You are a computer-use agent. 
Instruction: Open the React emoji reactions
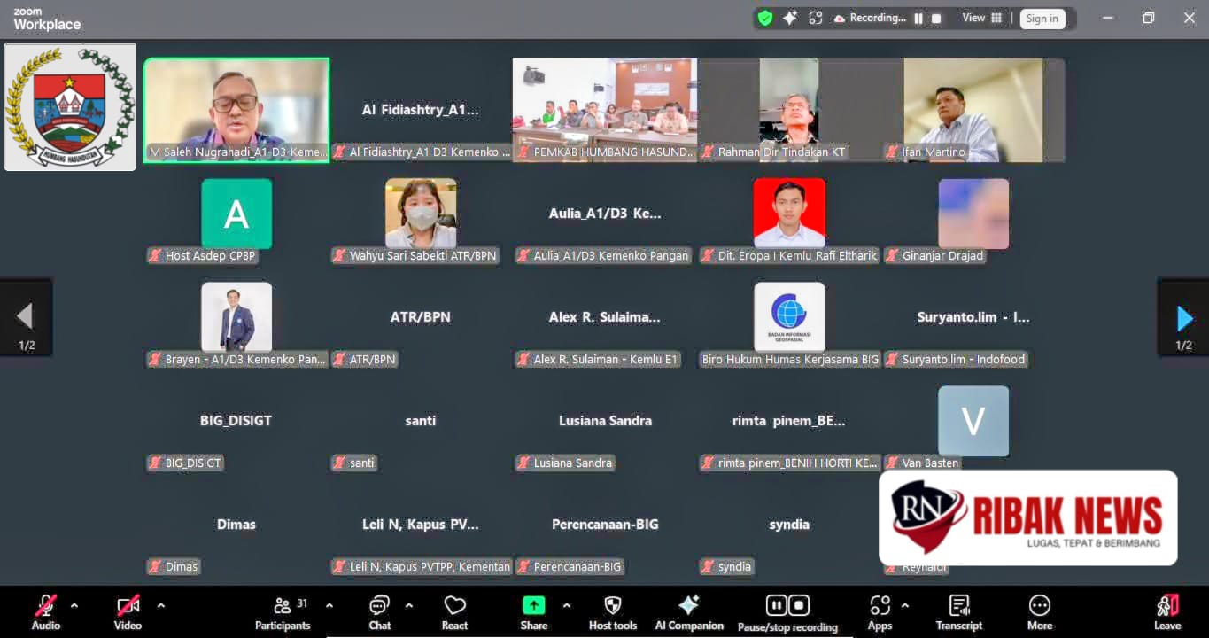point(454,611)
